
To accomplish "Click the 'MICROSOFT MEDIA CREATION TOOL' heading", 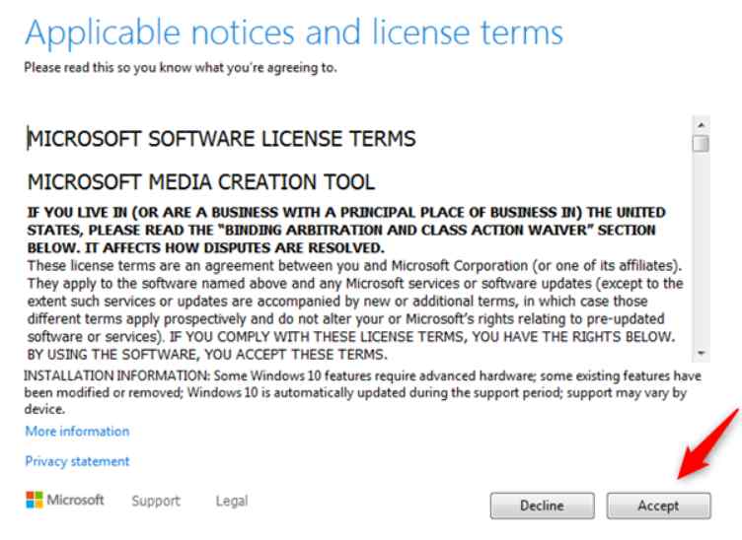I will click(201, 182).
